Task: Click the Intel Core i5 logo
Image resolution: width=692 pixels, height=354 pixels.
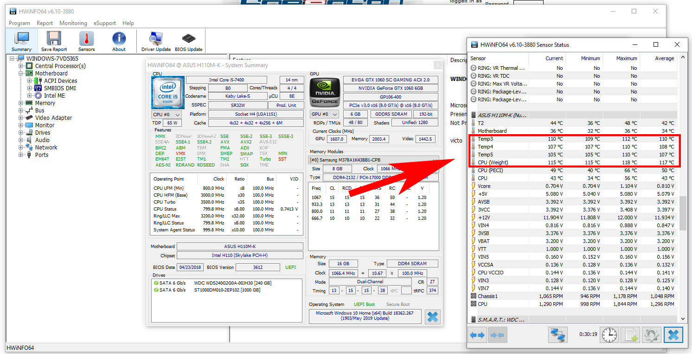Action: [x=167, y=92]
